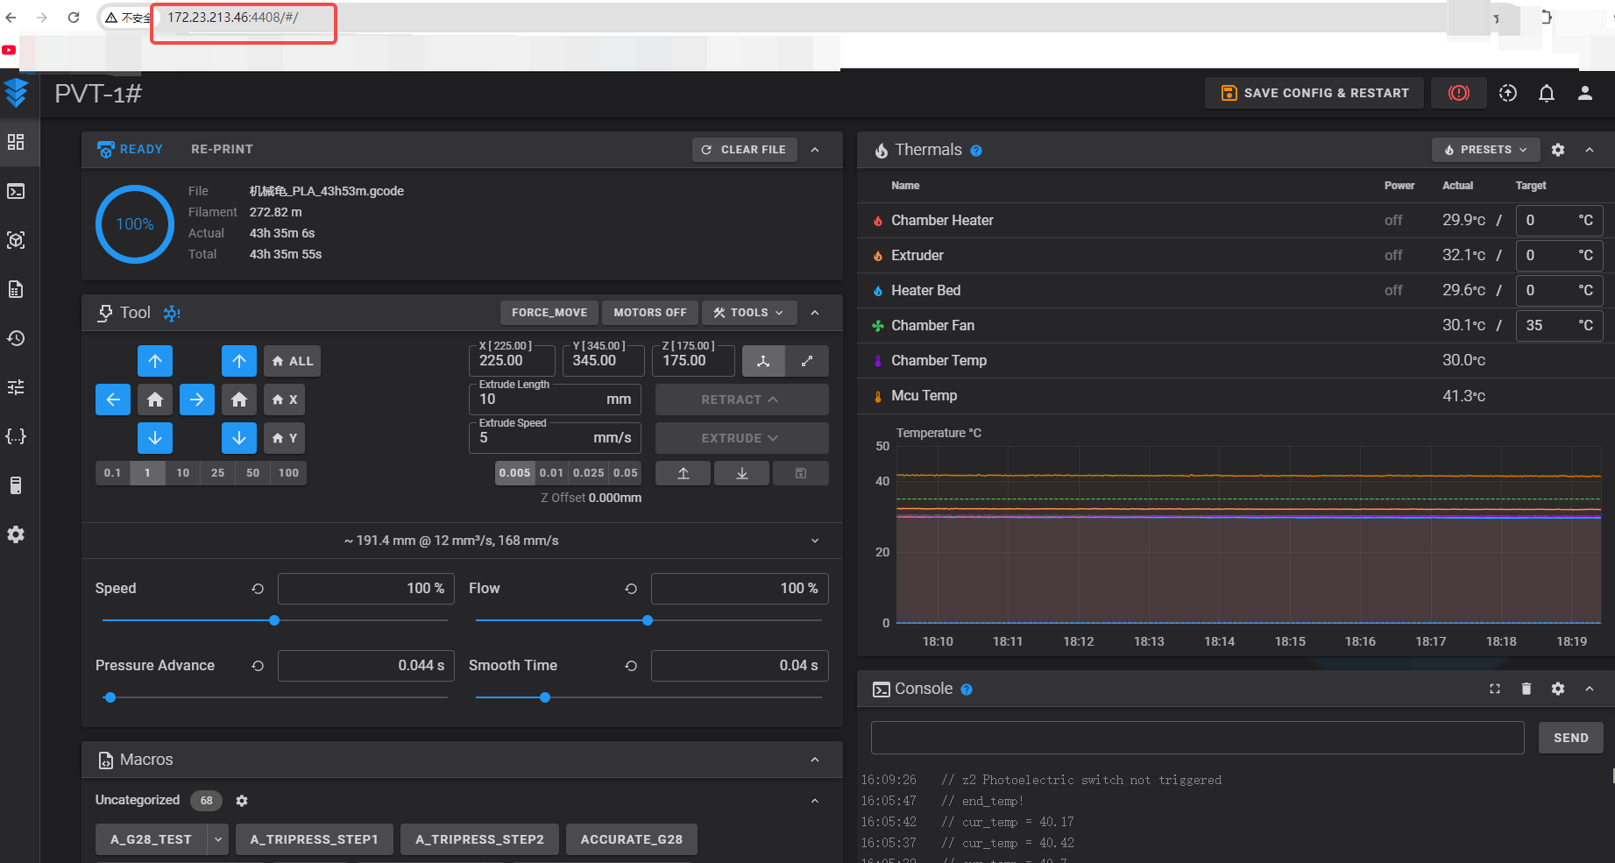Image resolution: width=1615 pixels, height=863 pixels.
Task: Collapse the Macros panel
Action: [815, 760]
